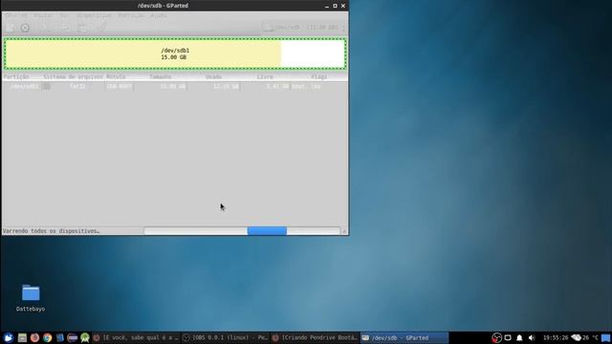Click the filesystem color square in sdb1 row

pyautogui.click(x=47, y=86)
